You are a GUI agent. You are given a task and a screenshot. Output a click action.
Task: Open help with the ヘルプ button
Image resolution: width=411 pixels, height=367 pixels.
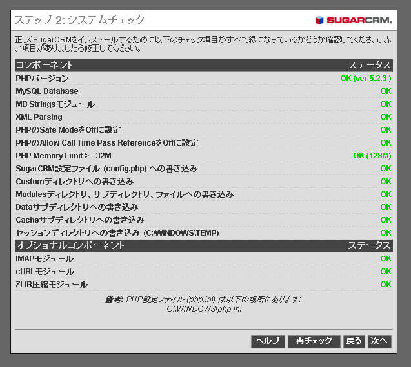click(267, 341)
